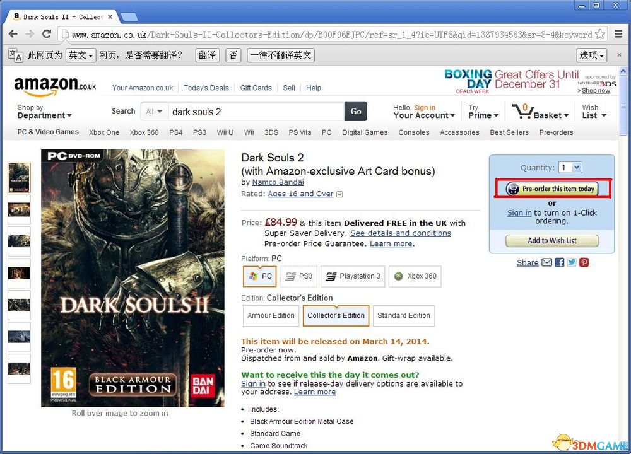This screenshot has height=454, width=631.
Task: Expand Shop by Department menu
Action: (x=44, y=112)
